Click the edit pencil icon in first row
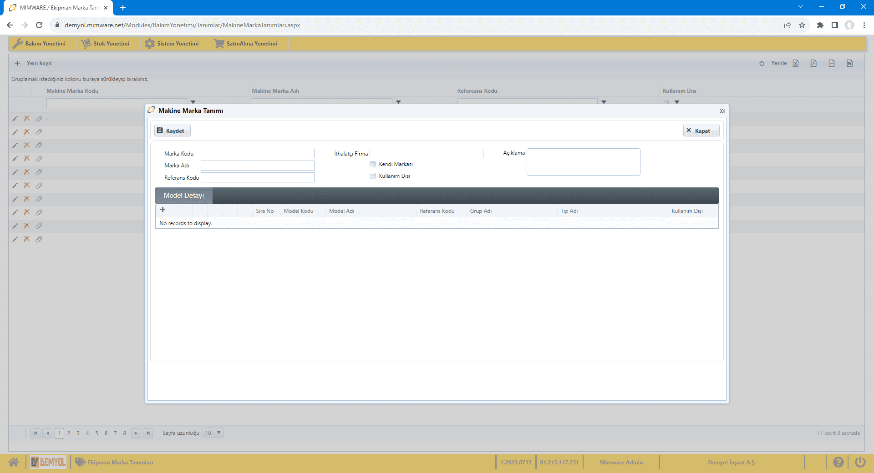 [15, 119]
